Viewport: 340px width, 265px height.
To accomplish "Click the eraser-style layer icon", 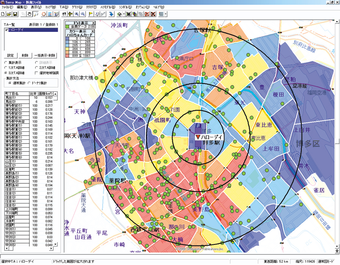I will (x=120, y=14).
